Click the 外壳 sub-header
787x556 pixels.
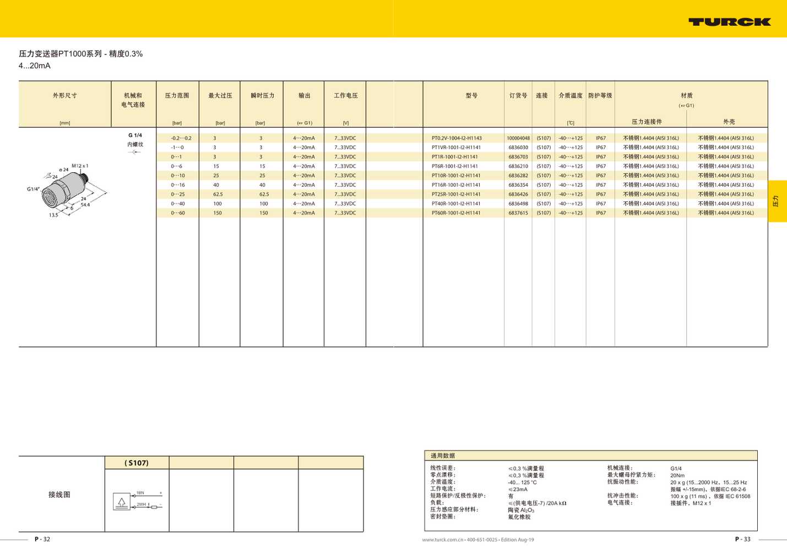pos(729,122)
